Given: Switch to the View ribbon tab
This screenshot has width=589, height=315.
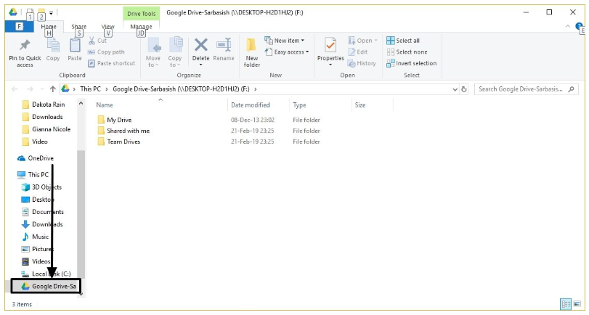Looking at the screenshot, I should coord(107,27).
